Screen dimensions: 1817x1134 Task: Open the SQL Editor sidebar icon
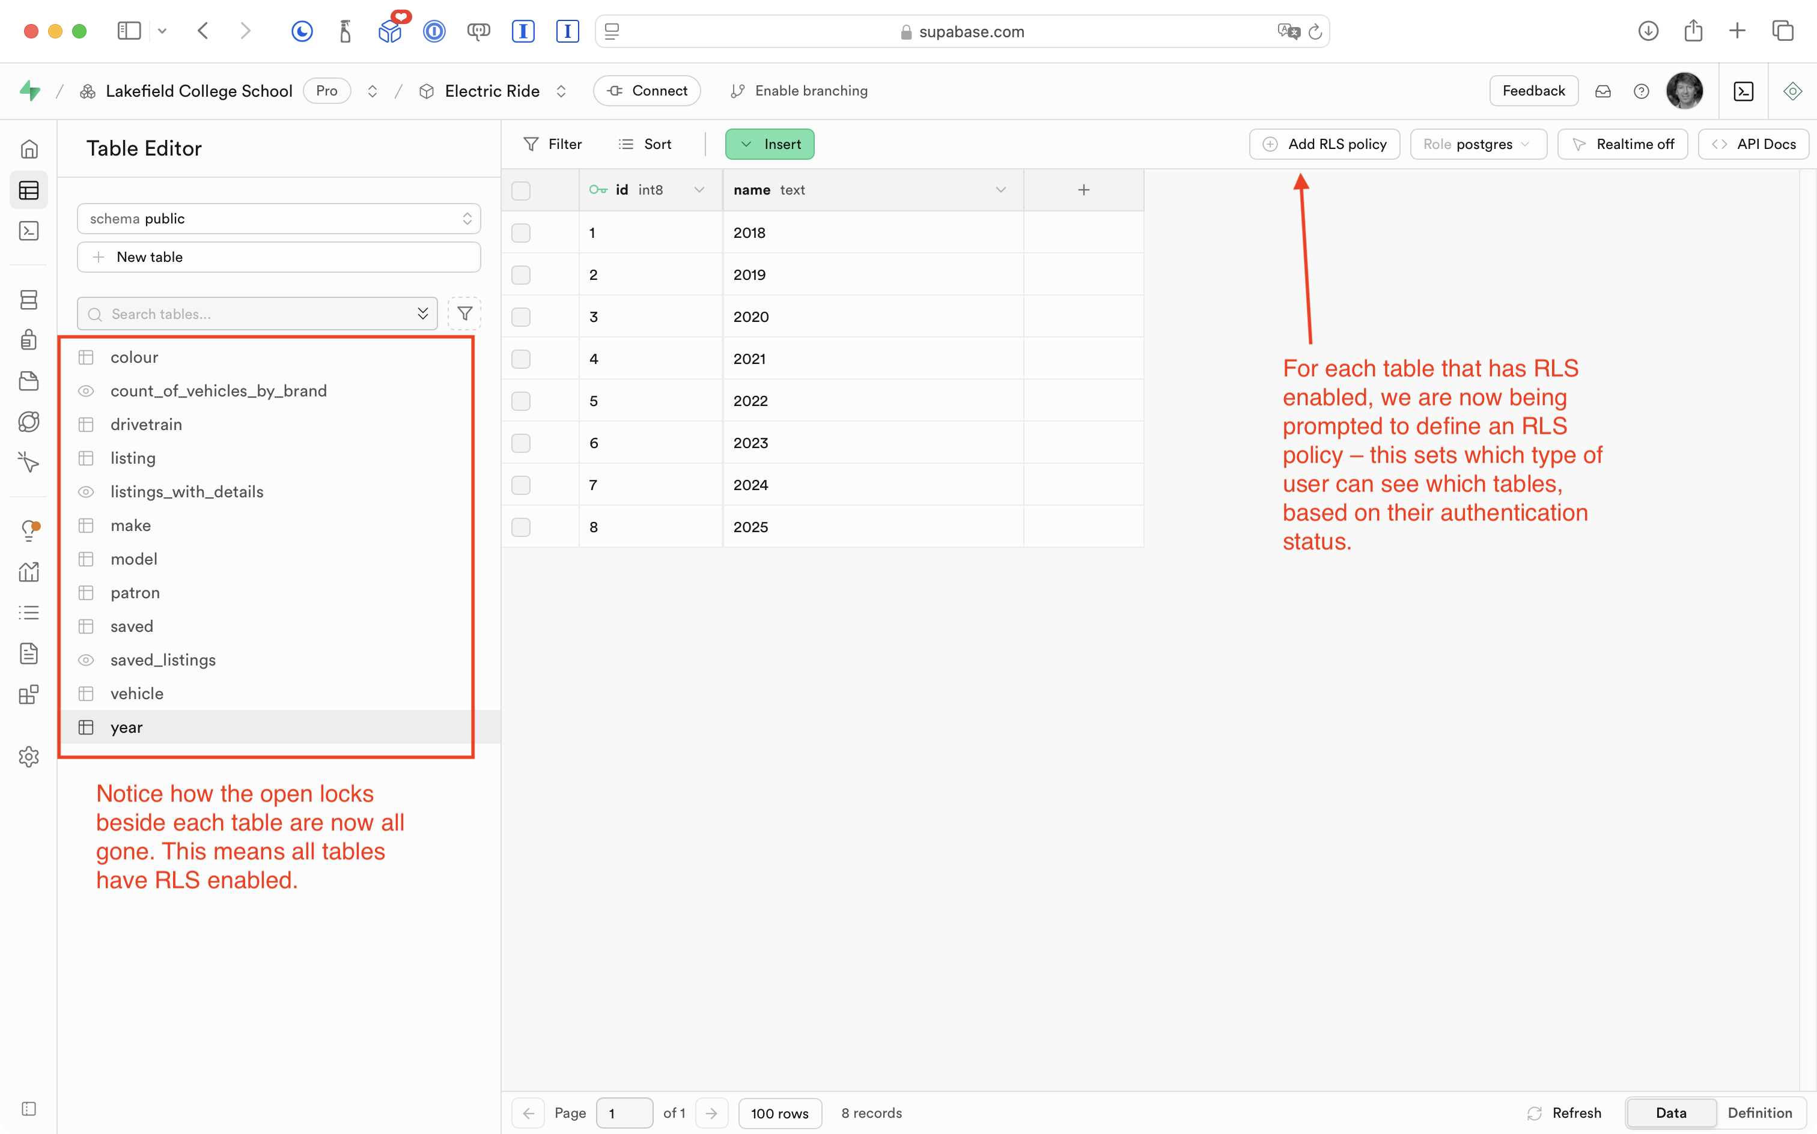coord(28,231)
